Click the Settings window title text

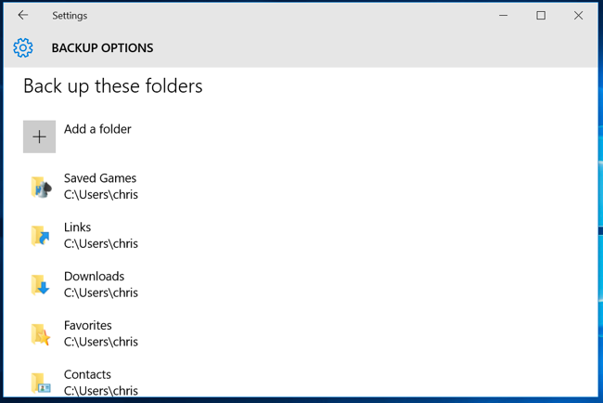point(70,16)
